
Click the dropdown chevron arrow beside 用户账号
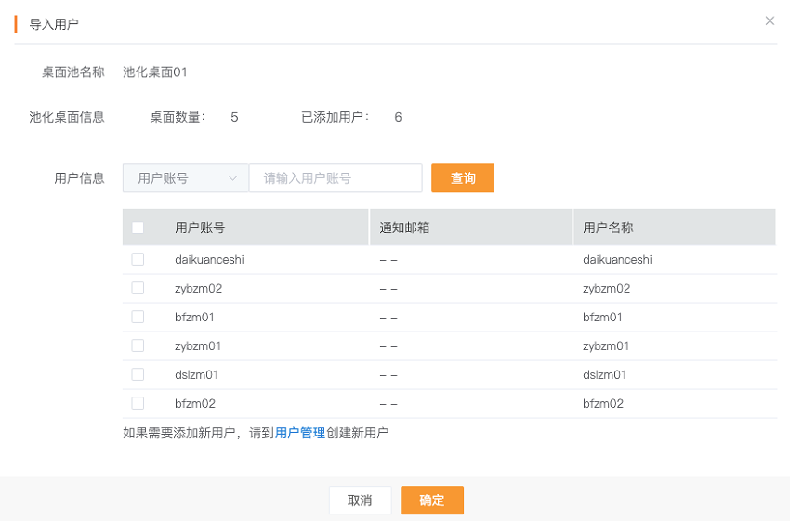232,178
